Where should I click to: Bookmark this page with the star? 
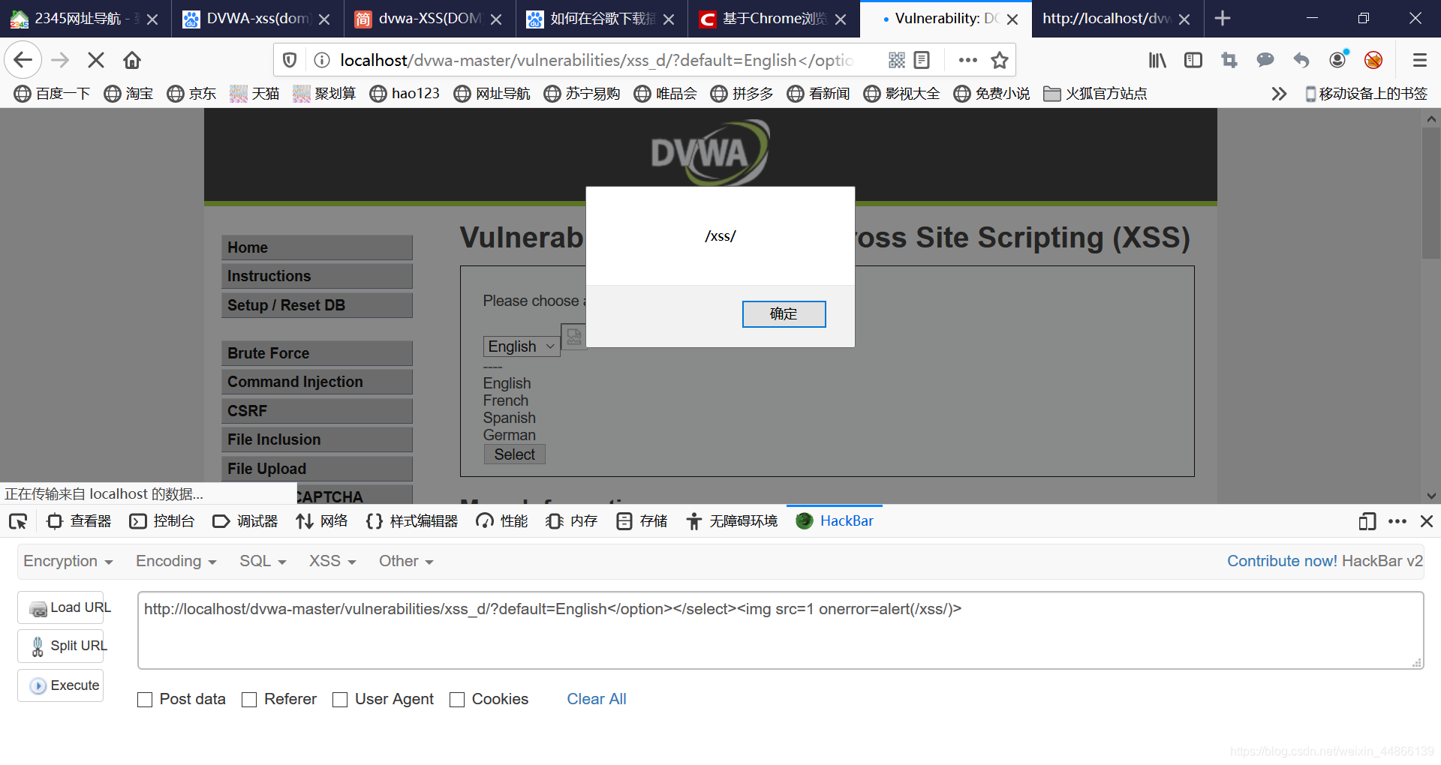click(1000, 60)
